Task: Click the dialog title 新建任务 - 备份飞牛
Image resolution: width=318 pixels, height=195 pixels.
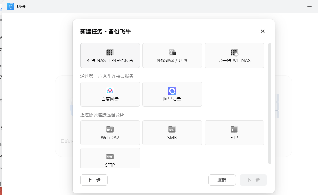Action: [x=105, y=31]
